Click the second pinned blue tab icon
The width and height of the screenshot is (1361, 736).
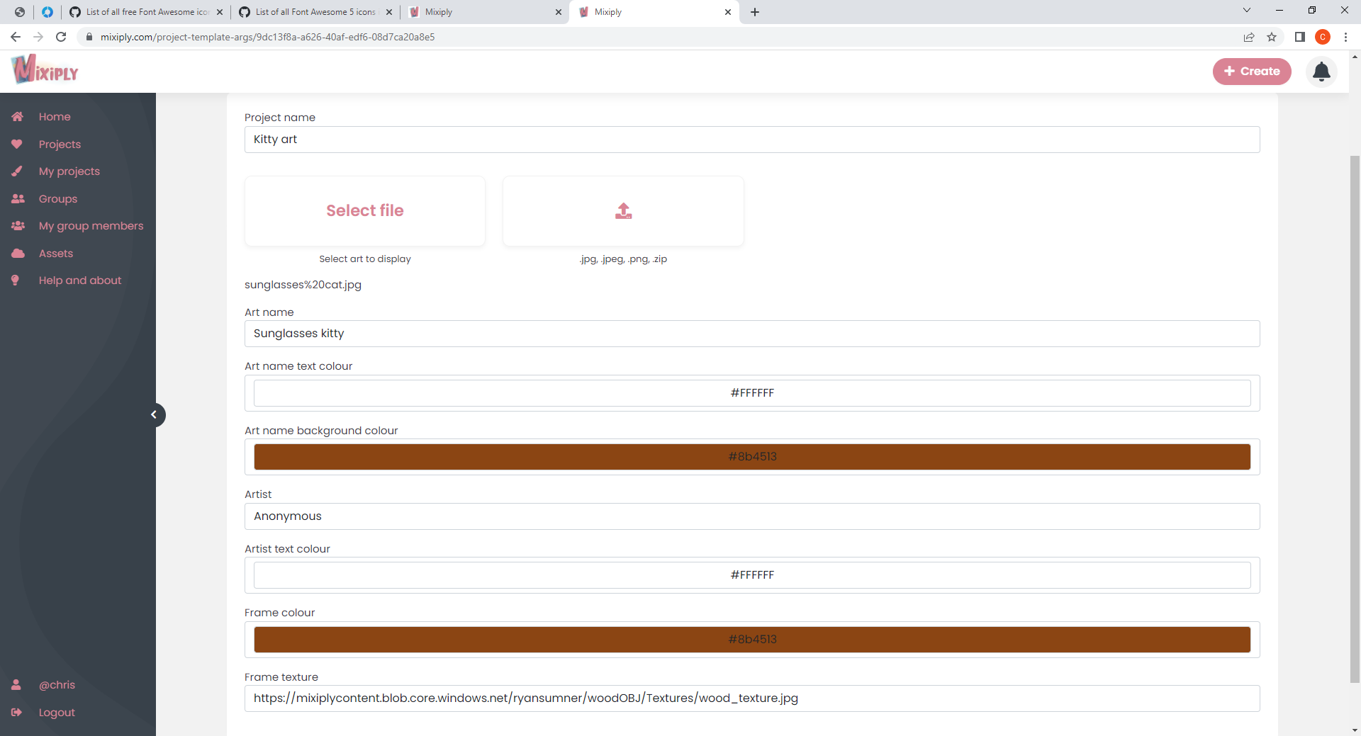(x=47, y=12)
